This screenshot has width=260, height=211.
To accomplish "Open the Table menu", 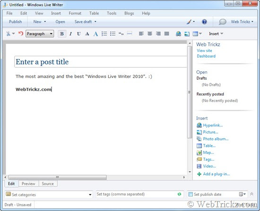I will click(x=94, y=13).
